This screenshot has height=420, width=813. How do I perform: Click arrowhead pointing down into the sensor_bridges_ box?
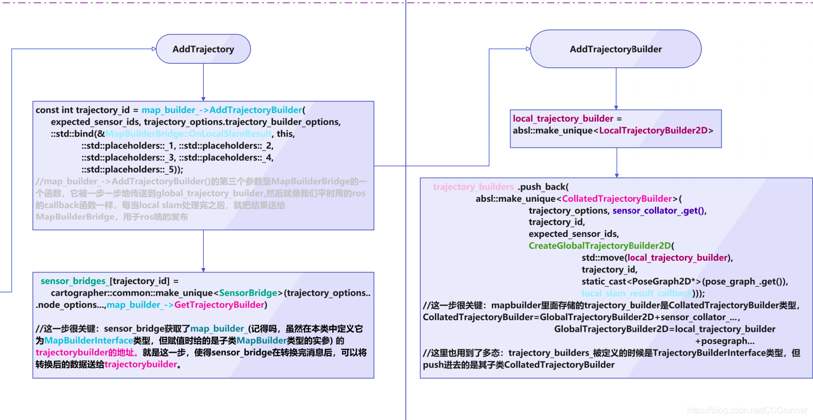(203, 270)
